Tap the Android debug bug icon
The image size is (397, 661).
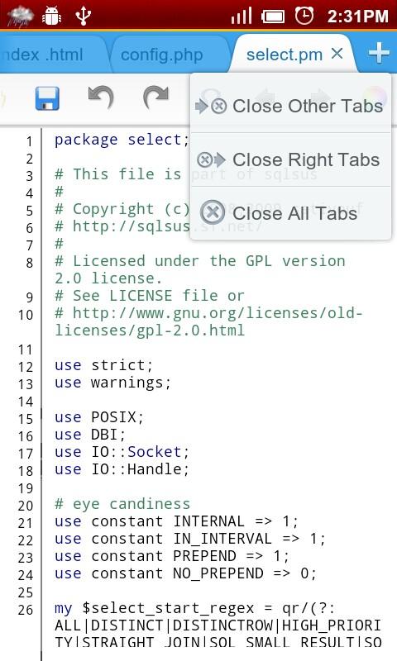(x=52, y=16)
